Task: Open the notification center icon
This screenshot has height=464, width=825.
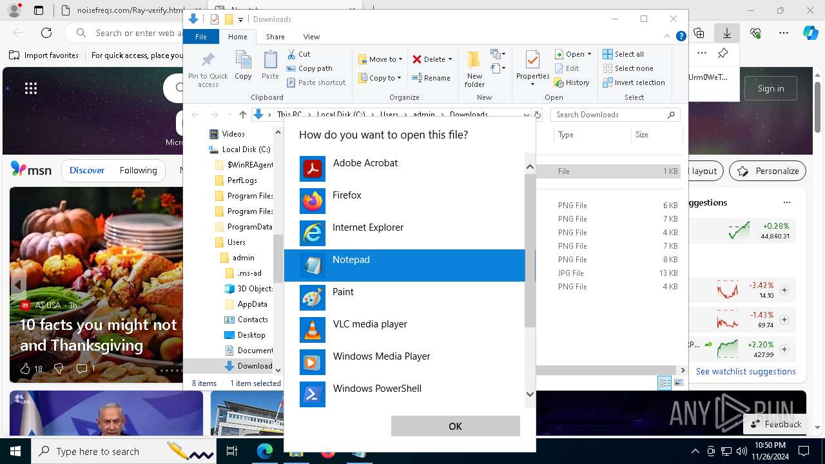Action: 804,451
